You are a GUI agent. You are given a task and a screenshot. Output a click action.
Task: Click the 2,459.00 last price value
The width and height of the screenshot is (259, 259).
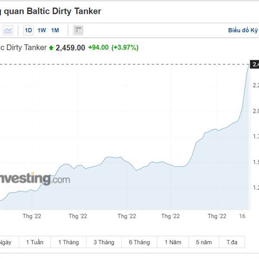pos(70,48)
